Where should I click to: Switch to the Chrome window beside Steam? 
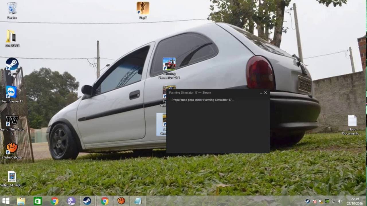click(104, 201)
